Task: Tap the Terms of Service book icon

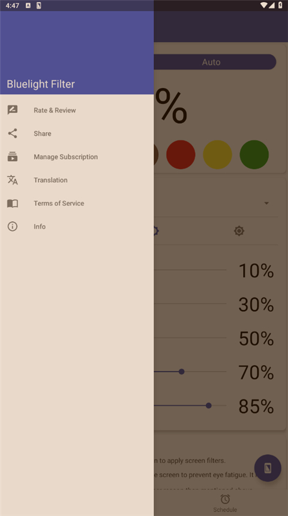Action: pos(13,204)
